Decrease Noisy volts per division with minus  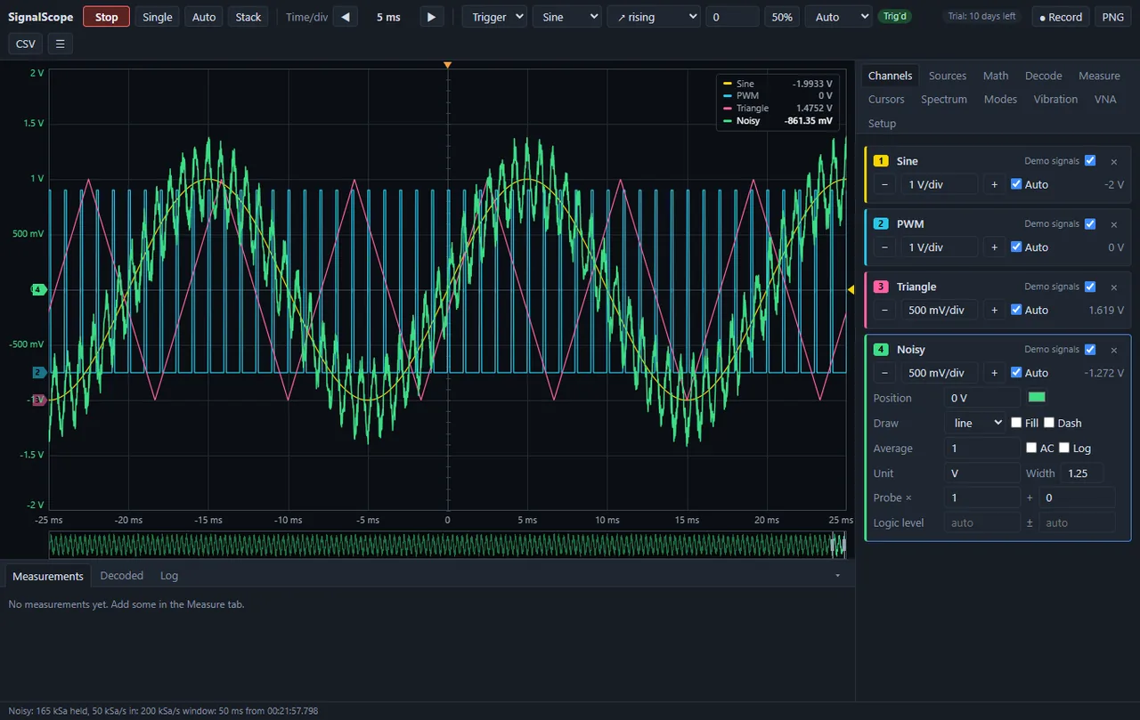tap(883, 373)
